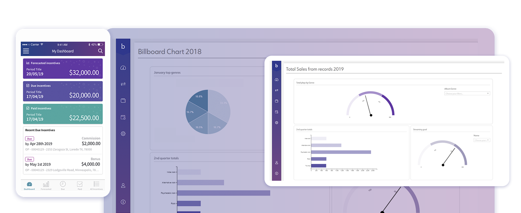Click the 'by May 1st 2019' due date text
The image size is (521, 213).
pos(38,164)
